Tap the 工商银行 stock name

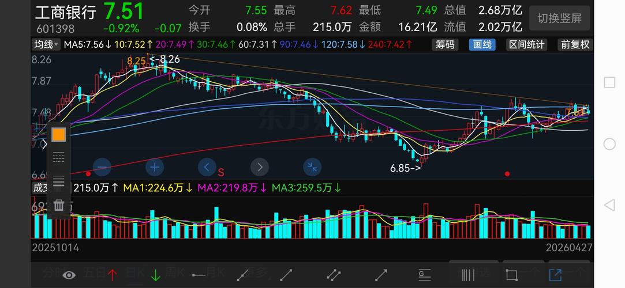click(66, 12)
